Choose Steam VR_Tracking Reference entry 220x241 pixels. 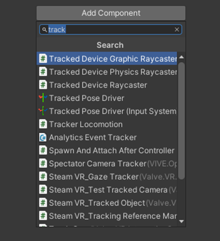tap(107, 216)
